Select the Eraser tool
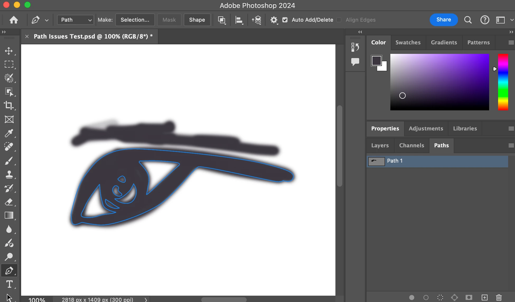Screen dimensions: 515x302 point(9,202)
